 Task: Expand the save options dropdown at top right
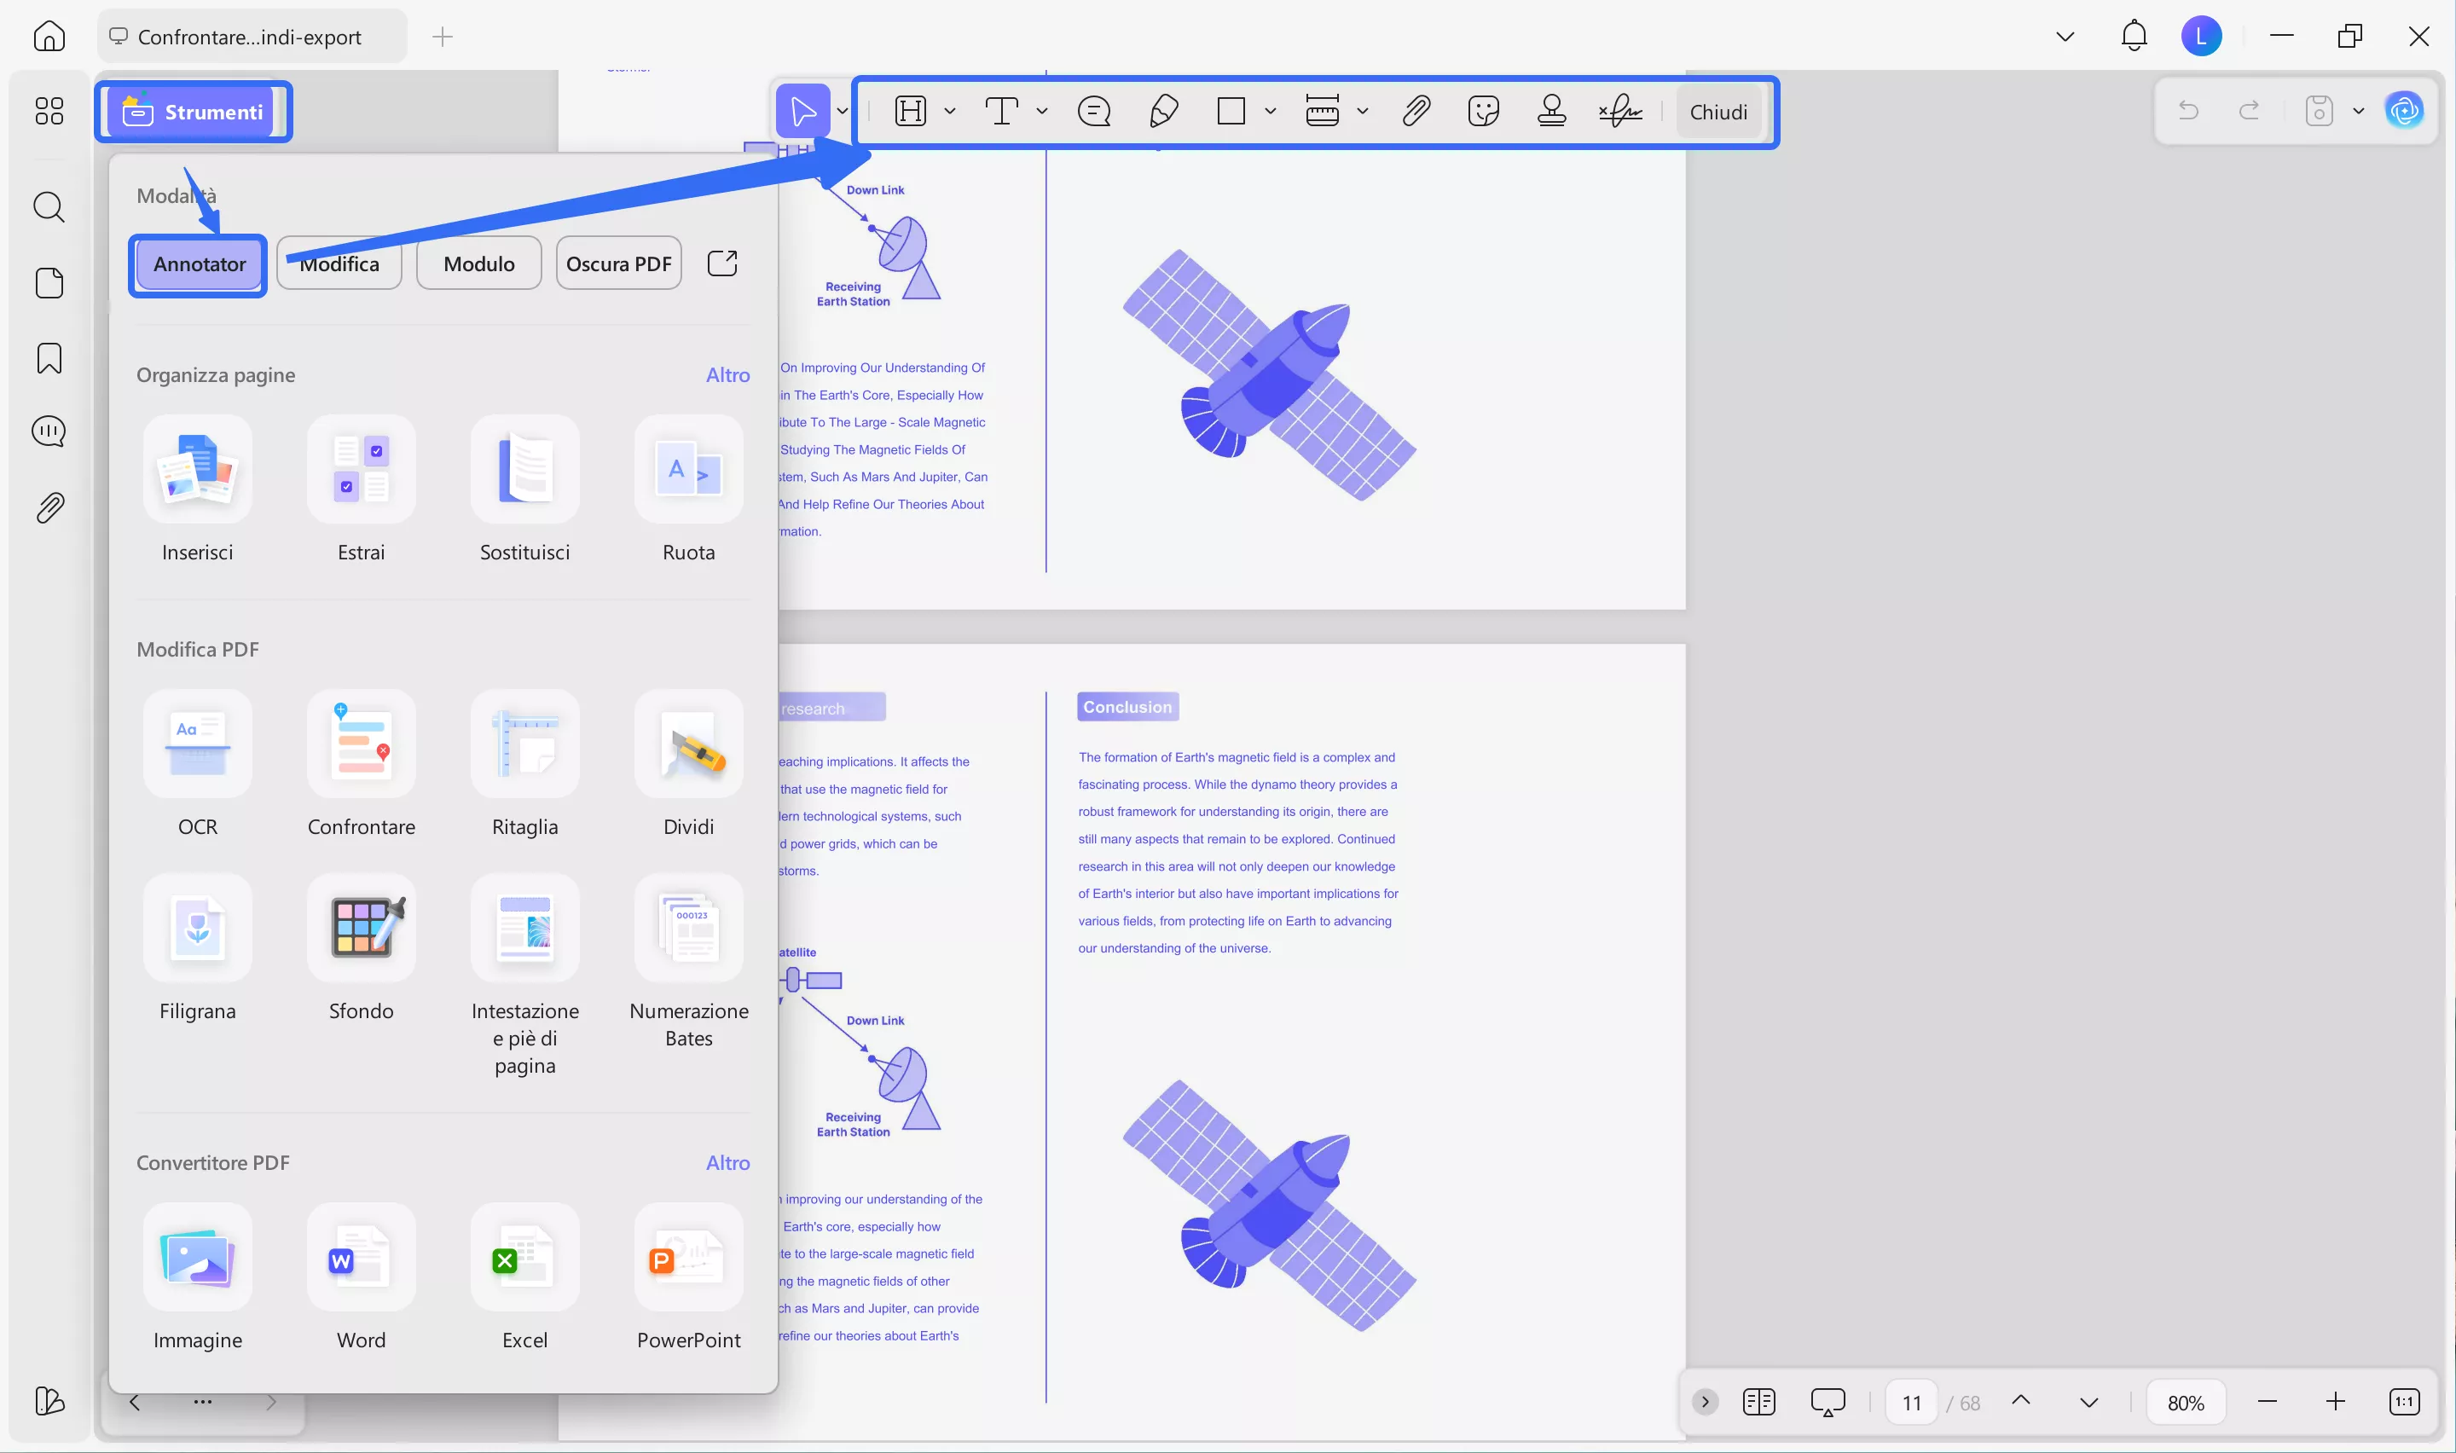coord(2359,111)
